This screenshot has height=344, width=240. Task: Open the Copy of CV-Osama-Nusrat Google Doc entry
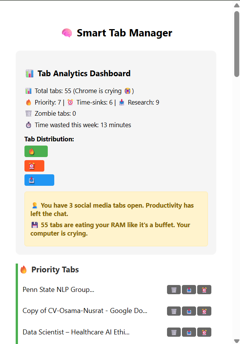85,311
